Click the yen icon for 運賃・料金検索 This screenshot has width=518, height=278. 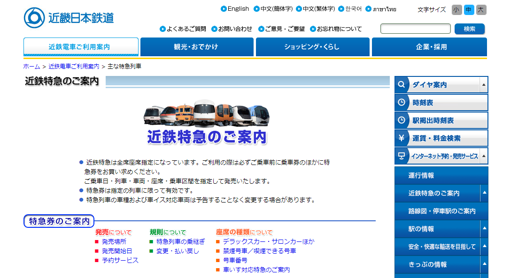pyautogui.click(x=402, y=138)
